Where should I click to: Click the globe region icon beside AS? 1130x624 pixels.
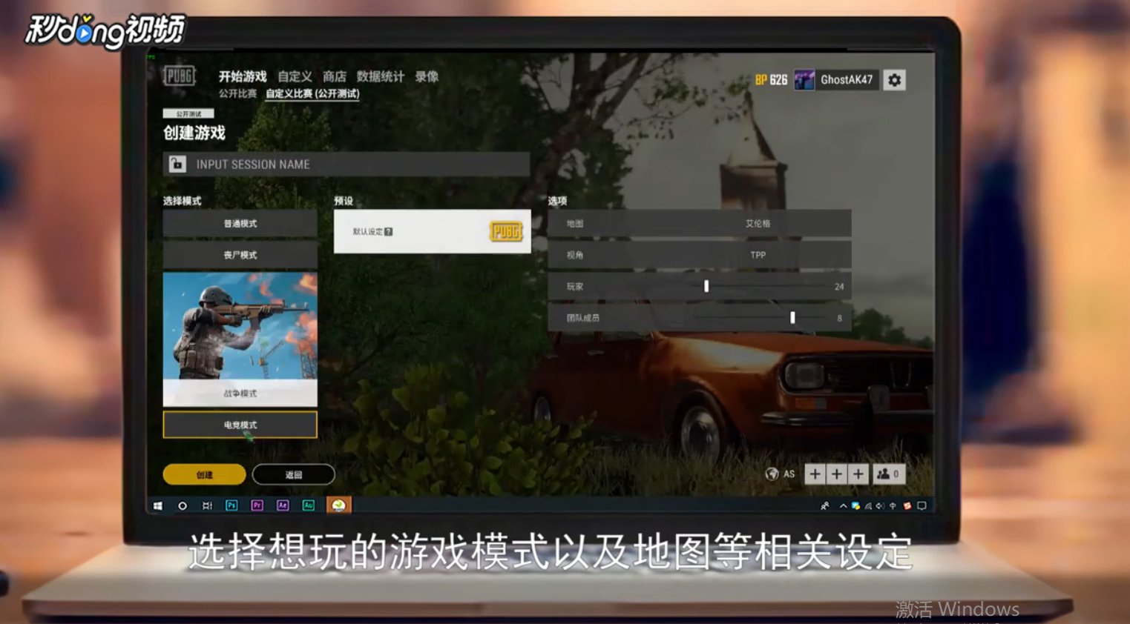pos(772,474)
